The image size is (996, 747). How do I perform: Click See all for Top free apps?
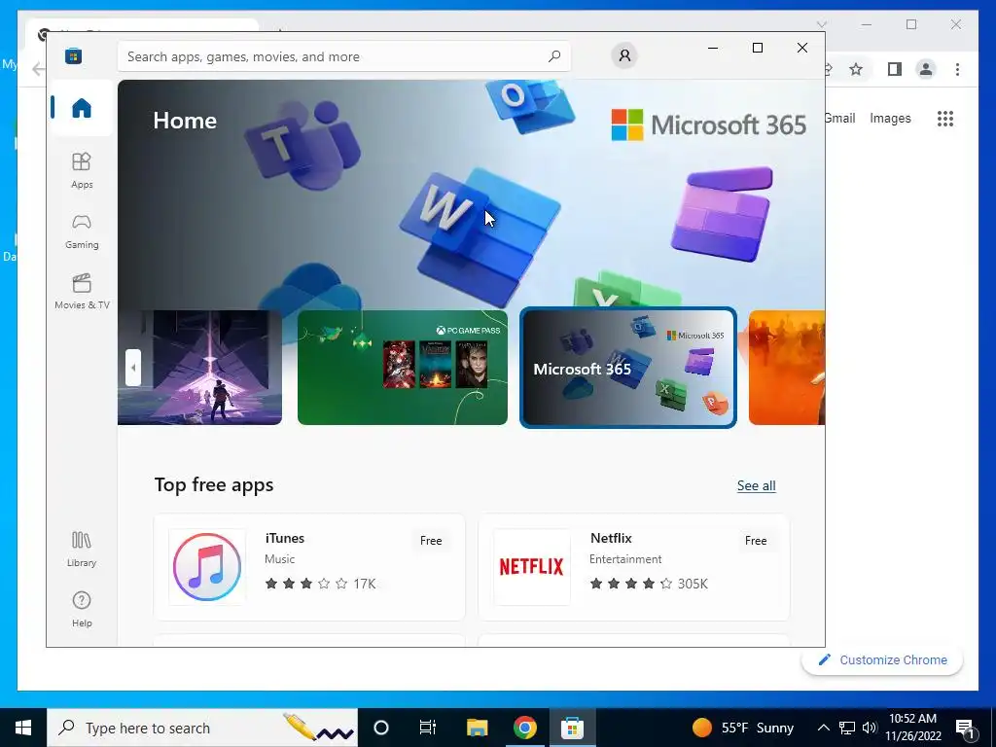coord(756,486)
